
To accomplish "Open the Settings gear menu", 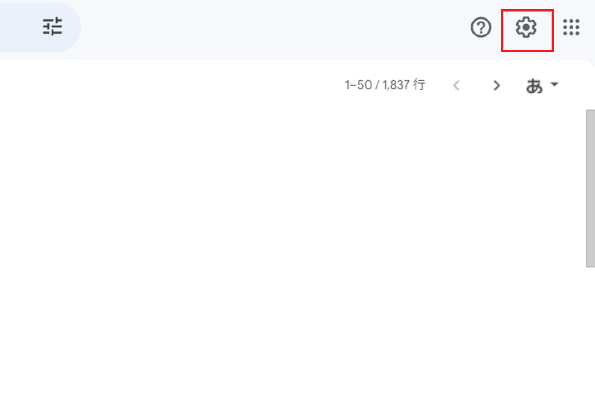I will pos(526,28).
